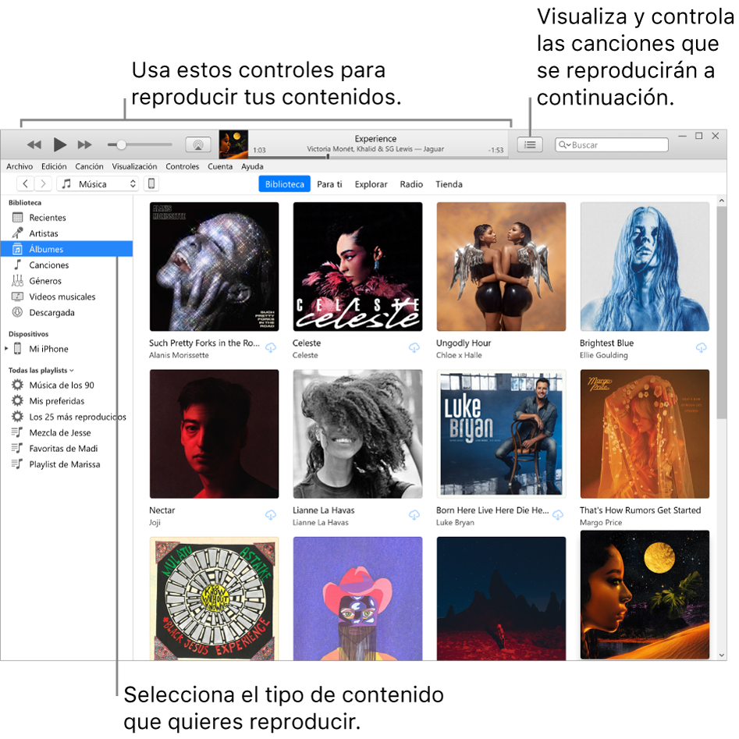Click the Alanis Morissette artist name
Screen dimensions: 739x739
[179, 355]
